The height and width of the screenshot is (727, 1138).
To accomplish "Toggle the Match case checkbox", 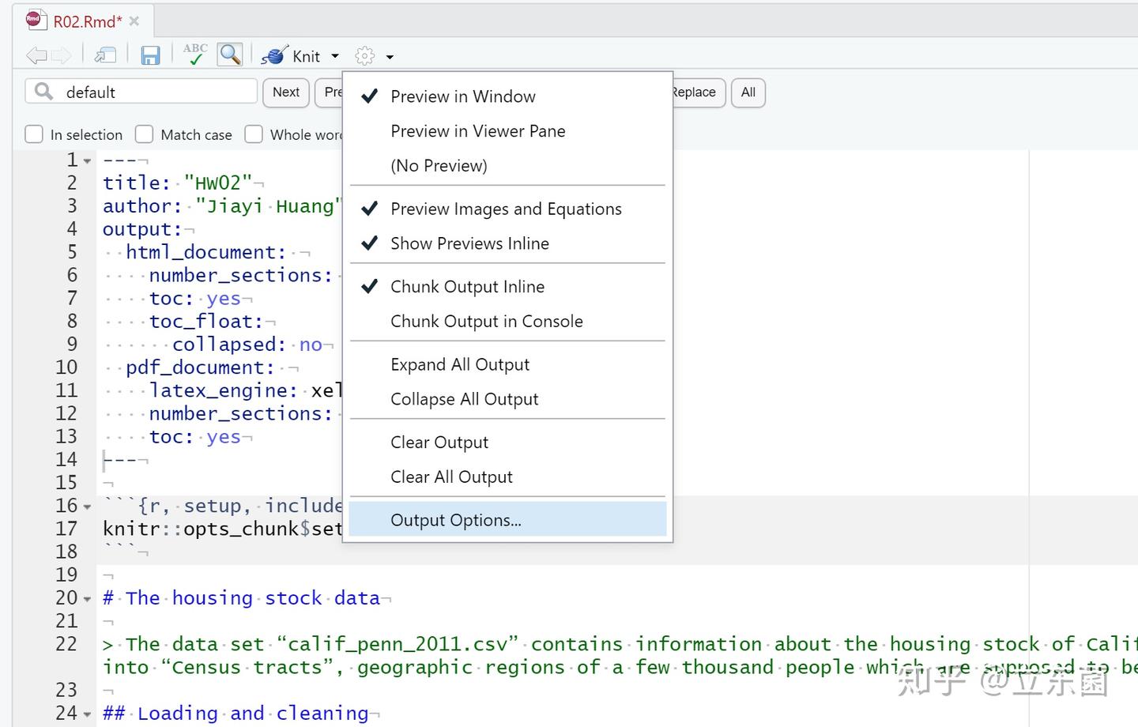I will [144, 134].
